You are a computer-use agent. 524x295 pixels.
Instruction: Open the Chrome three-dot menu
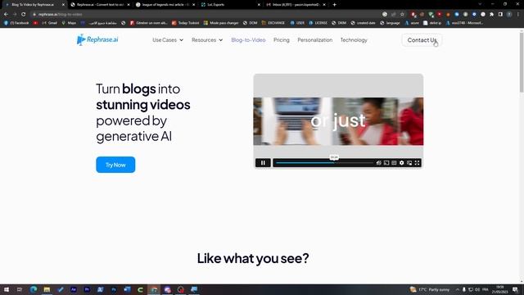point(518,15)
